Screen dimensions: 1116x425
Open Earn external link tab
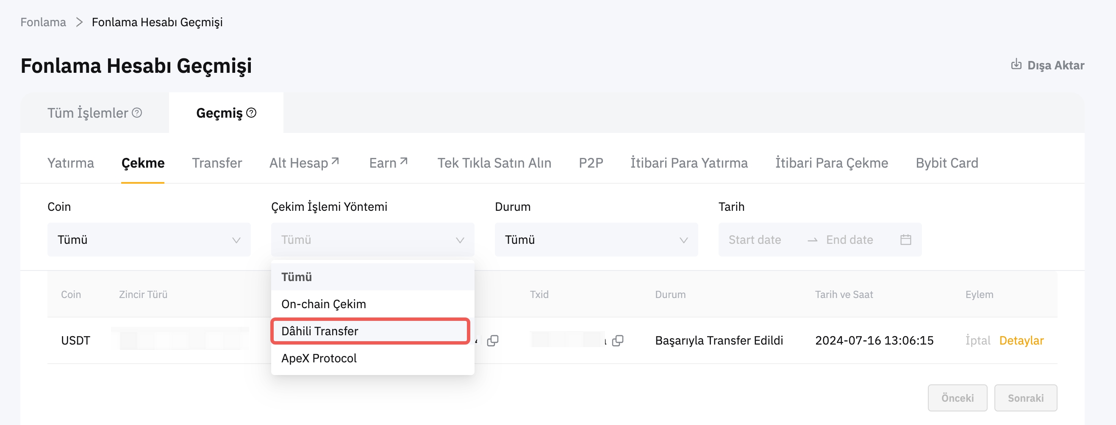(388, 163)
